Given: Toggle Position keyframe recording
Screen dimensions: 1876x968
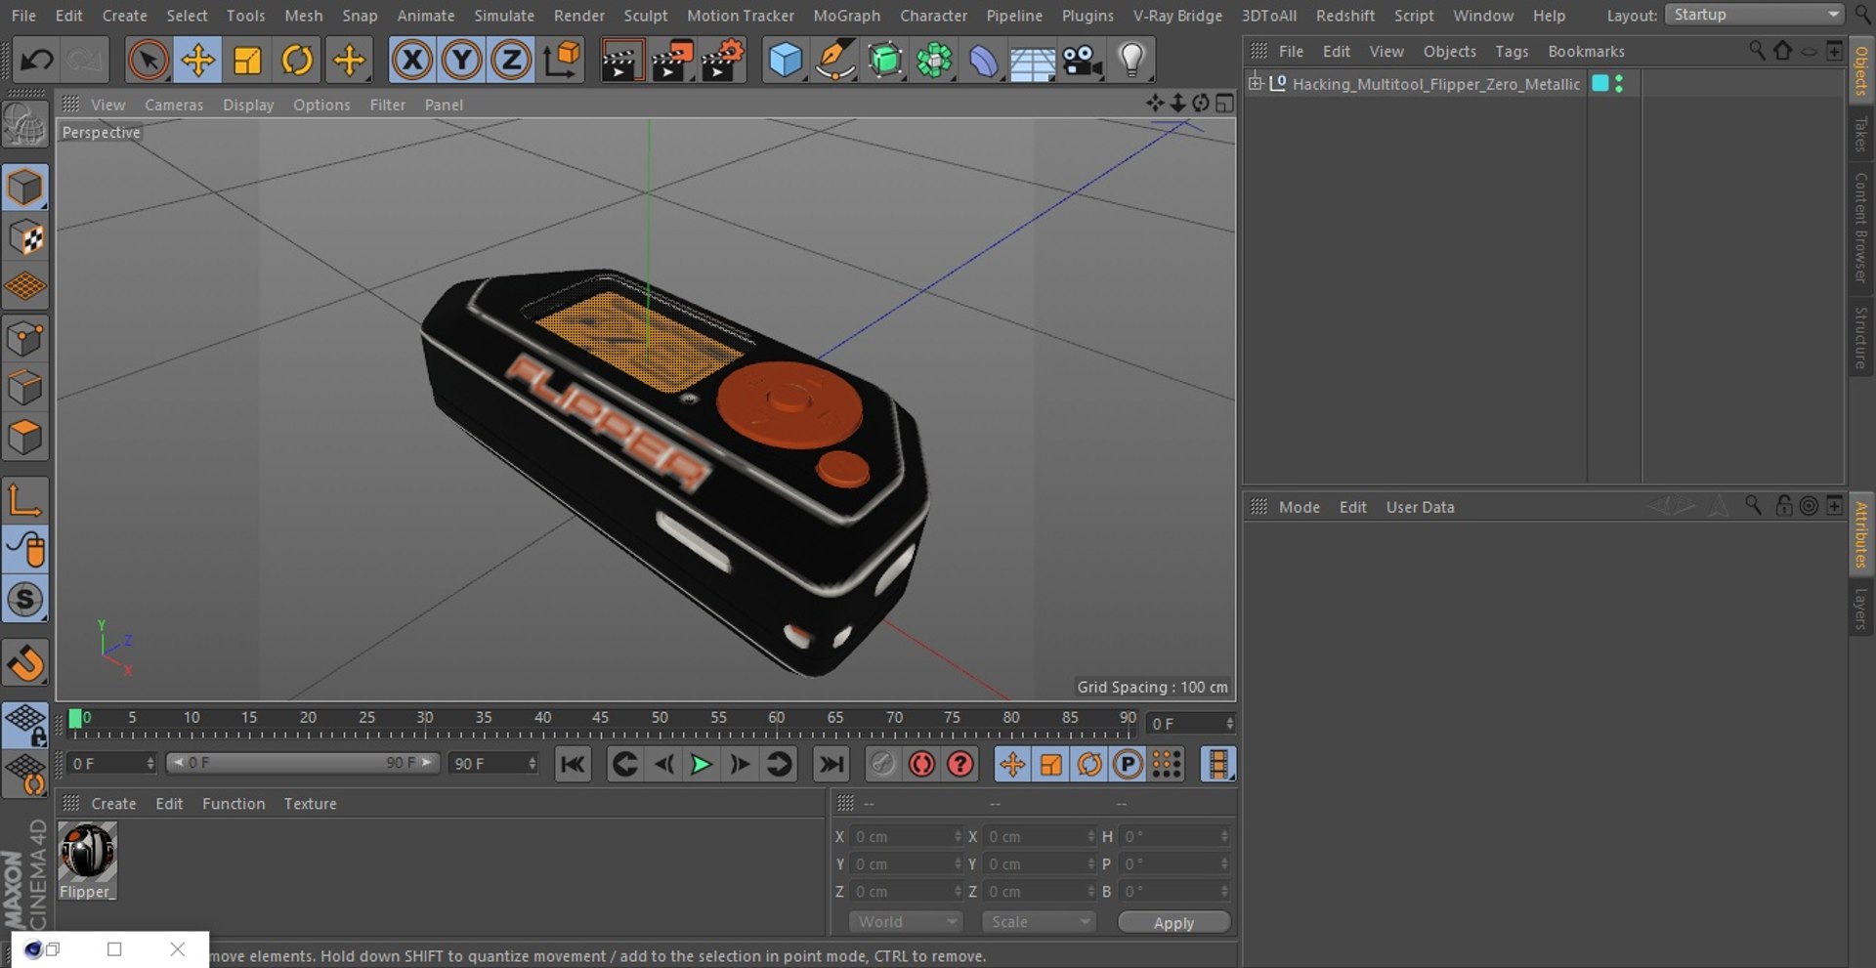Looking at the screenshot, I should (1012, 765).
